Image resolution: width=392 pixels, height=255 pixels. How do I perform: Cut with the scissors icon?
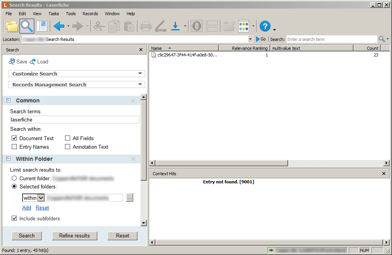(x=99, y=26)
